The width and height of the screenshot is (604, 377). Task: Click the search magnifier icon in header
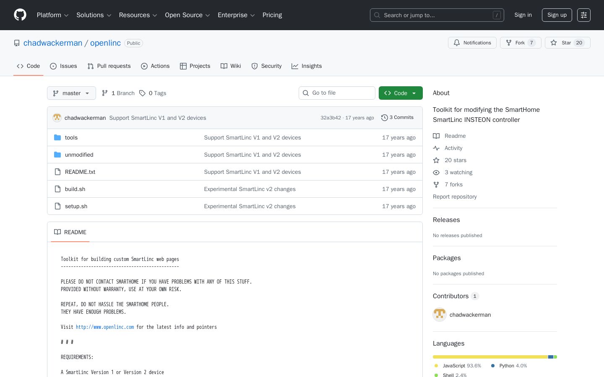(377, 15)
